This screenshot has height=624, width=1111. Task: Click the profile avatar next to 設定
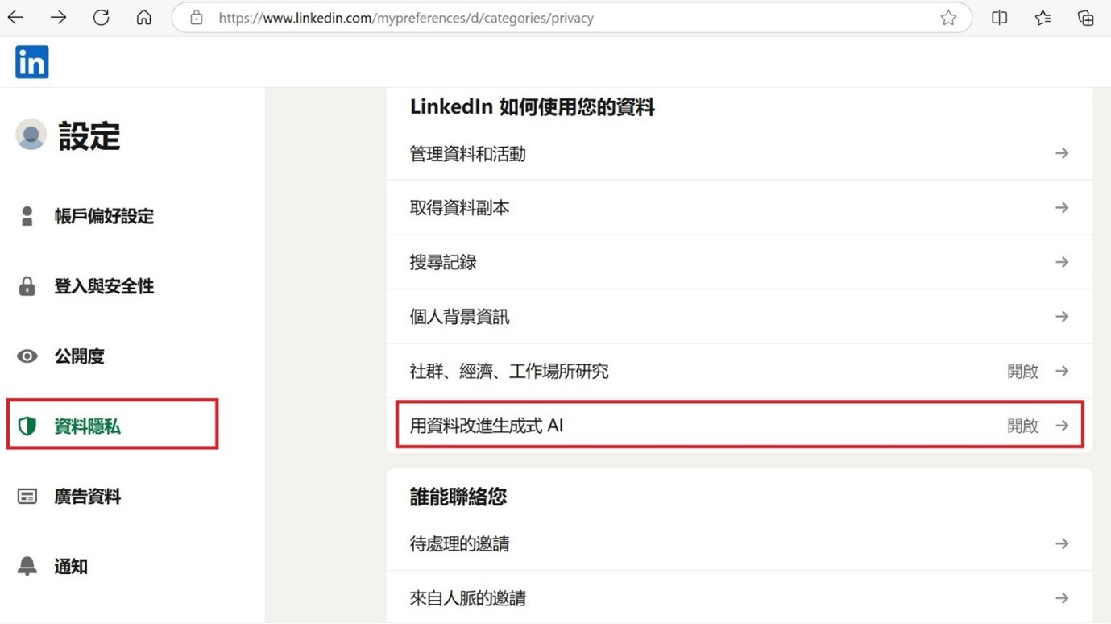coord(31,135)
